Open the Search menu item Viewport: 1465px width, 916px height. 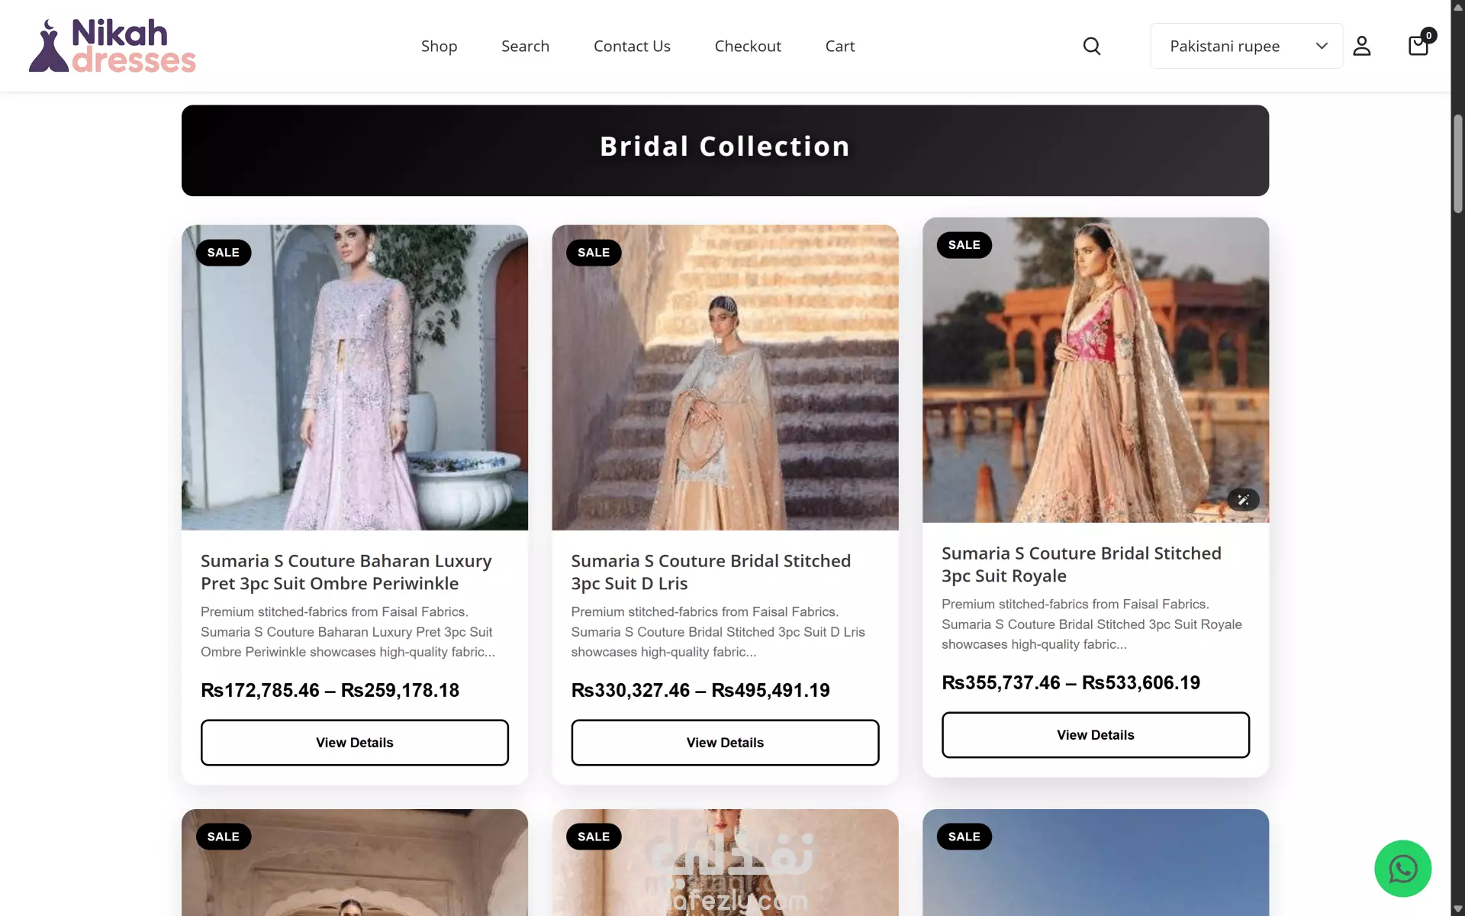coord(525,46)
